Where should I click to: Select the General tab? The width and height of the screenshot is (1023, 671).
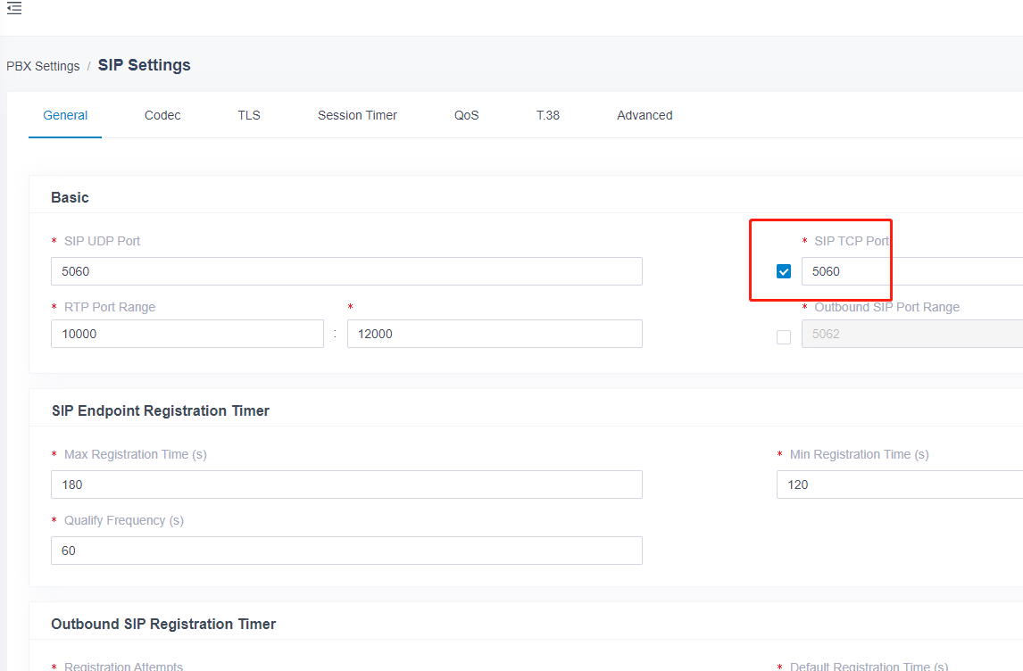(65, 115)
